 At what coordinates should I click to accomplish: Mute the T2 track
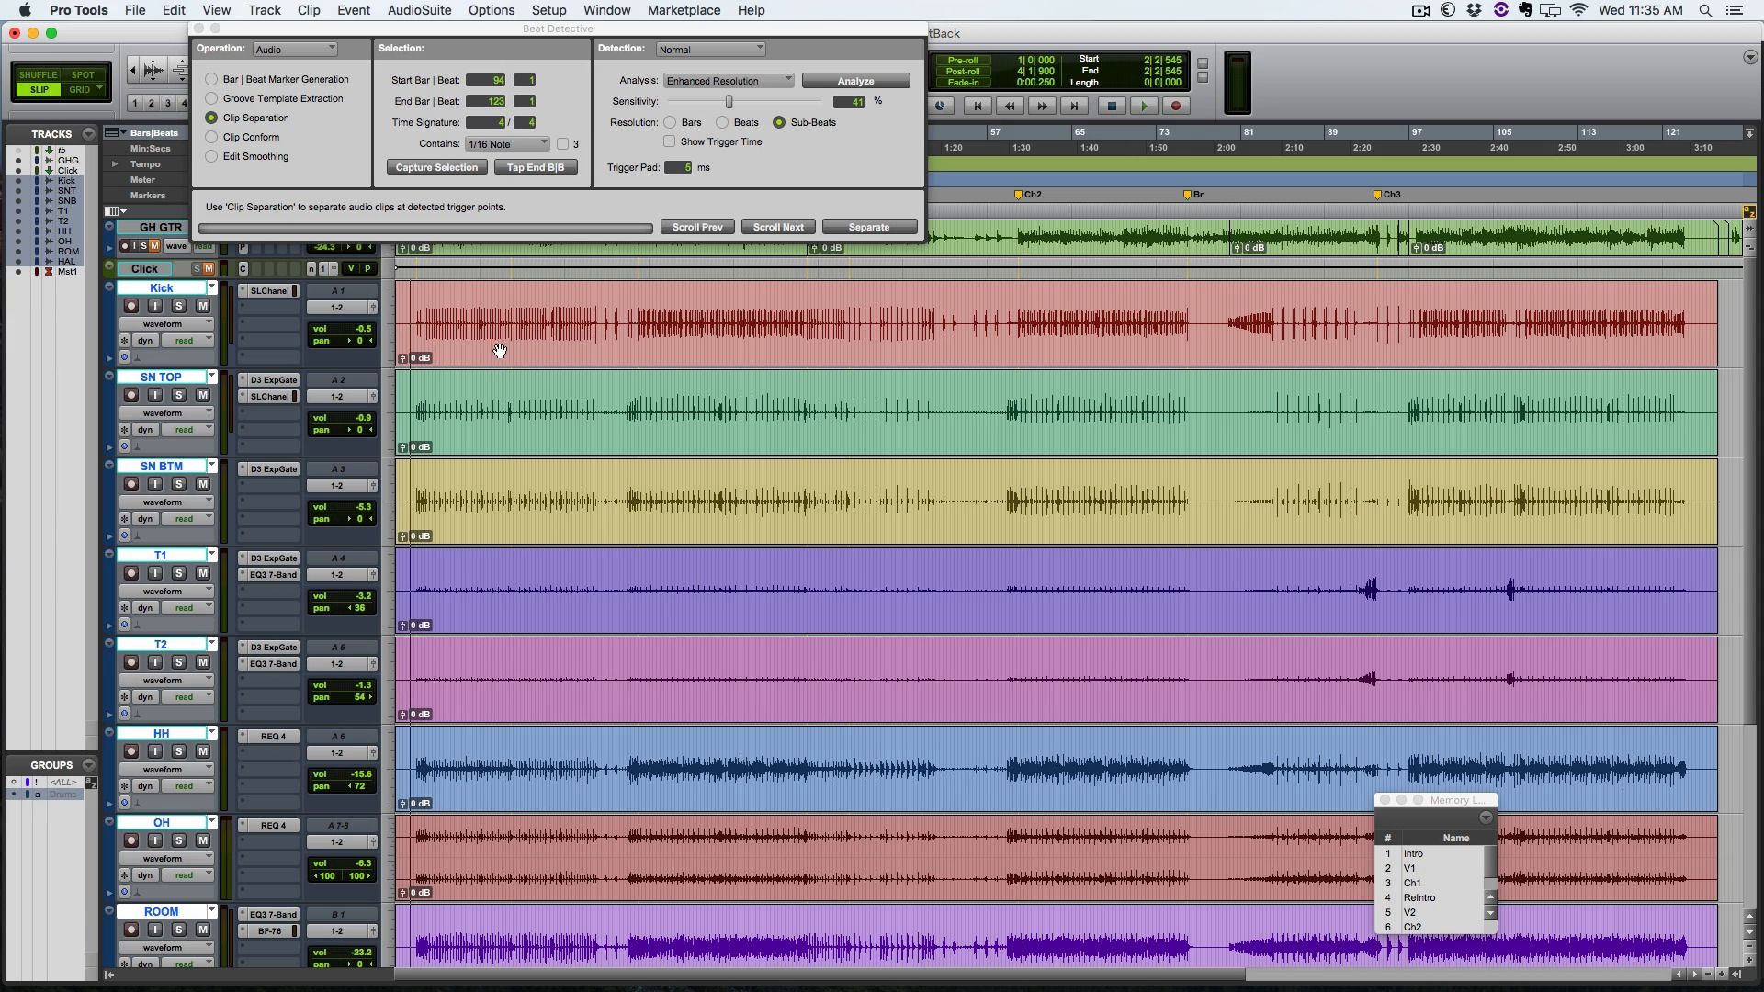click(203, 662)
